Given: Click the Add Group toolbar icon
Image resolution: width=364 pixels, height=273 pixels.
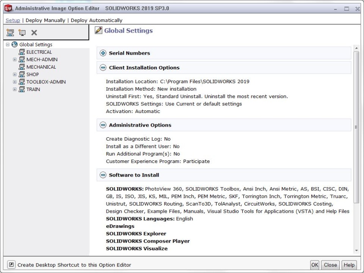Looking at the screenshot, I should click(10, 33).
